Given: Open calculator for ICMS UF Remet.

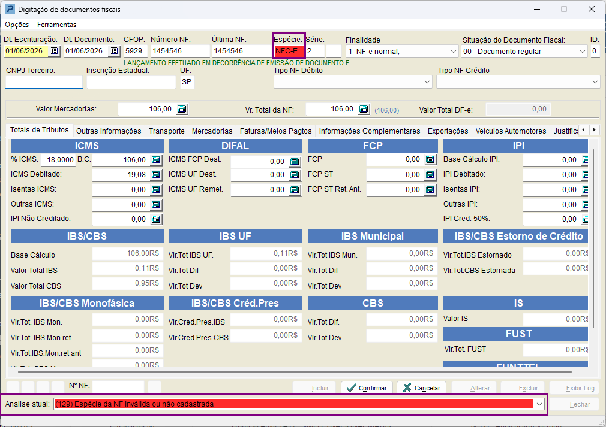Looking at the screenshot, I should point(295,190).
